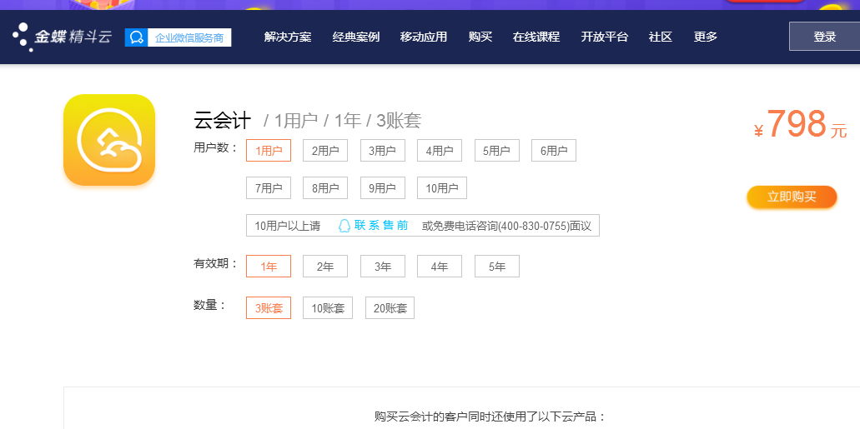Screen dimensions: 860x429
Task: Pick the 8用户 option
Action: click(326, 188)
